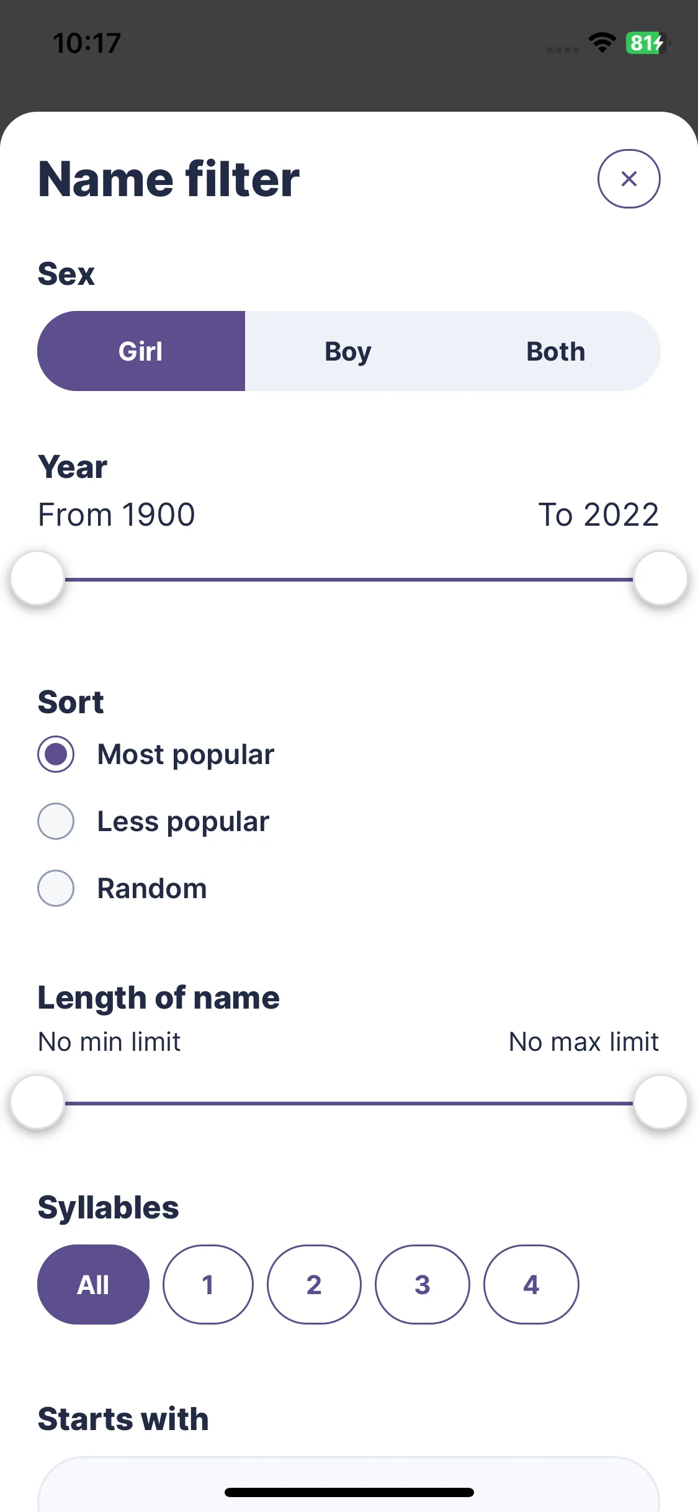
Task: Tap the Starts with input field
Action: [349, 1484]
